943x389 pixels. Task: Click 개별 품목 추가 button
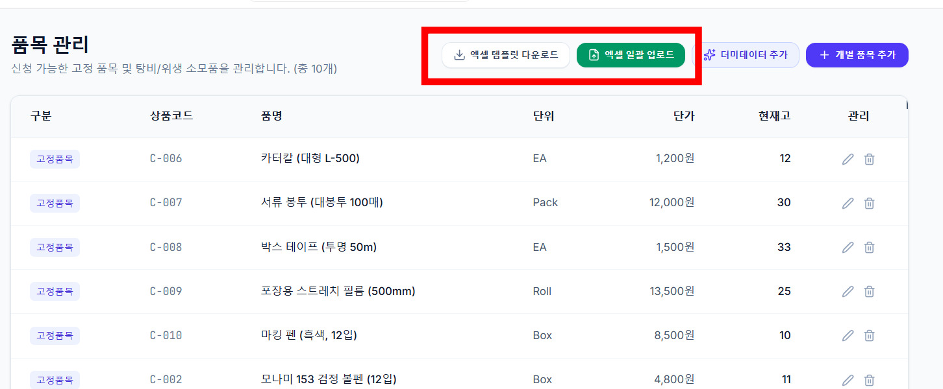point(857,55)
